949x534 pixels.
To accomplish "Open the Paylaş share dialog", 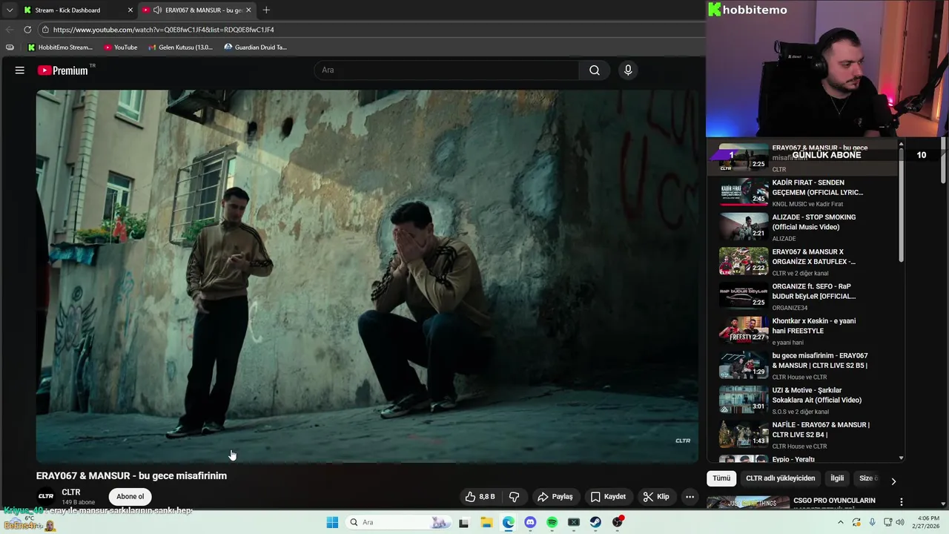I will click(555, 497).
